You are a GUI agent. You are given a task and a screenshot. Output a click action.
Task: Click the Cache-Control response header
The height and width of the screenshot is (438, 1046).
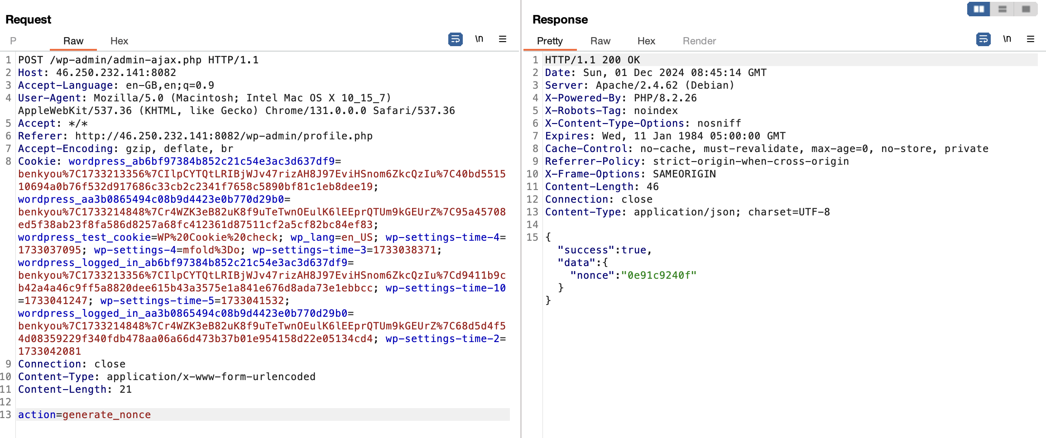(767, 148)
